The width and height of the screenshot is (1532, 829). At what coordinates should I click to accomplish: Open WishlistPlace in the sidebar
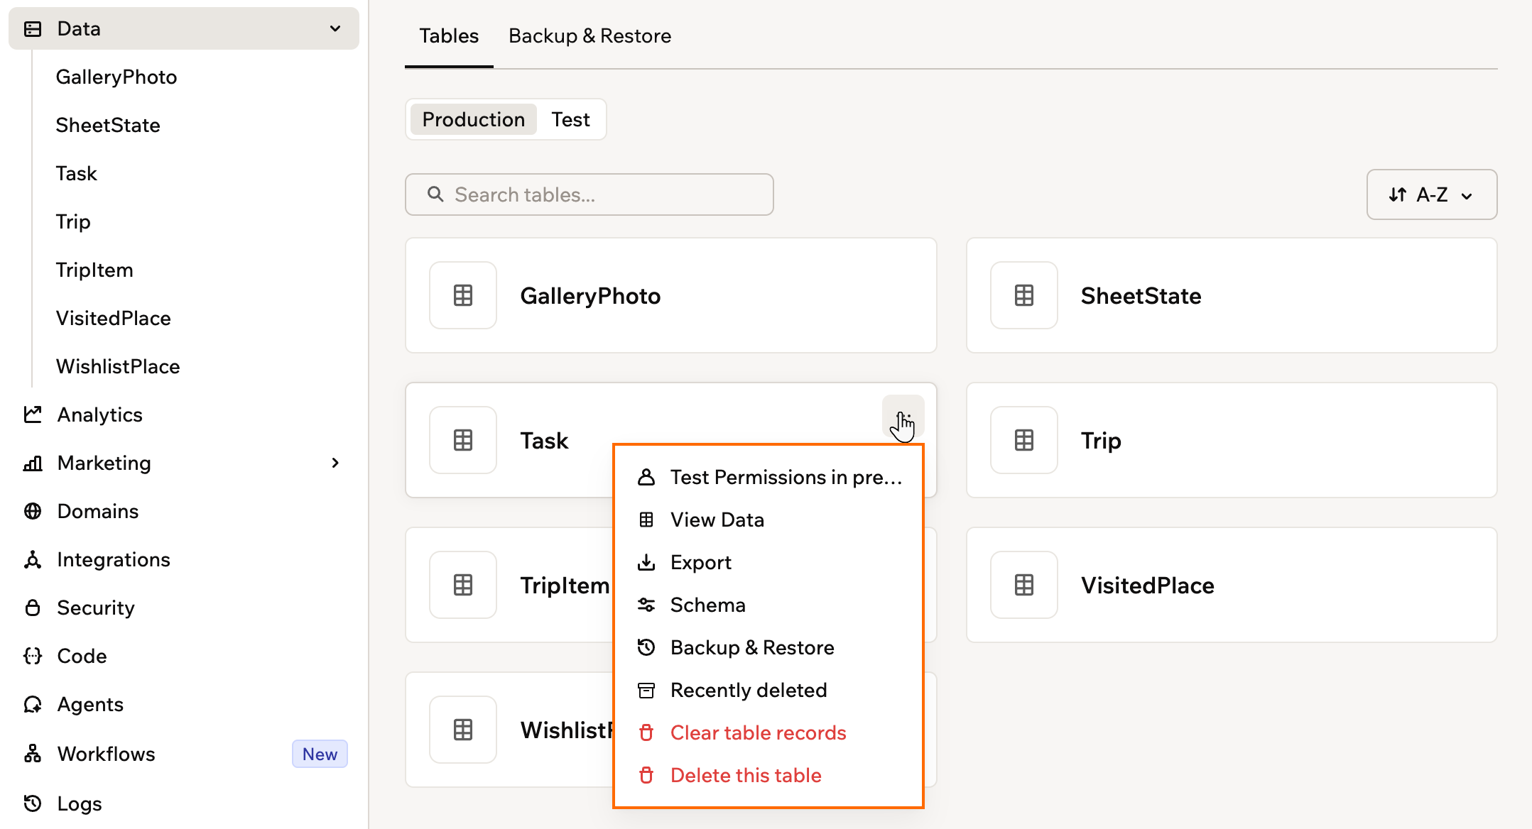click(118, 366)
